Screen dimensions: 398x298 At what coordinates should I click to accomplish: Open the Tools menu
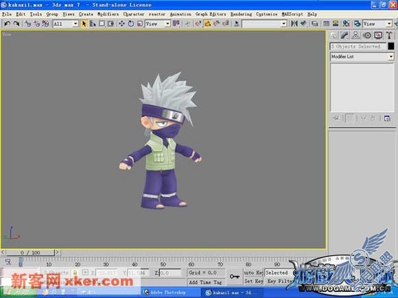(x=36, y=14)
